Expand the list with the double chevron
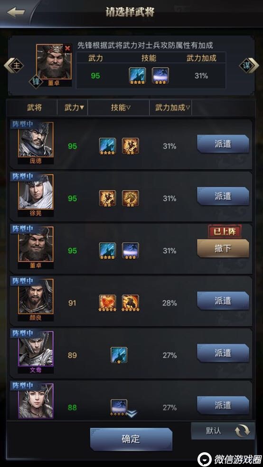263x467 pixels. pyautogui.click(x=131, y=414)
